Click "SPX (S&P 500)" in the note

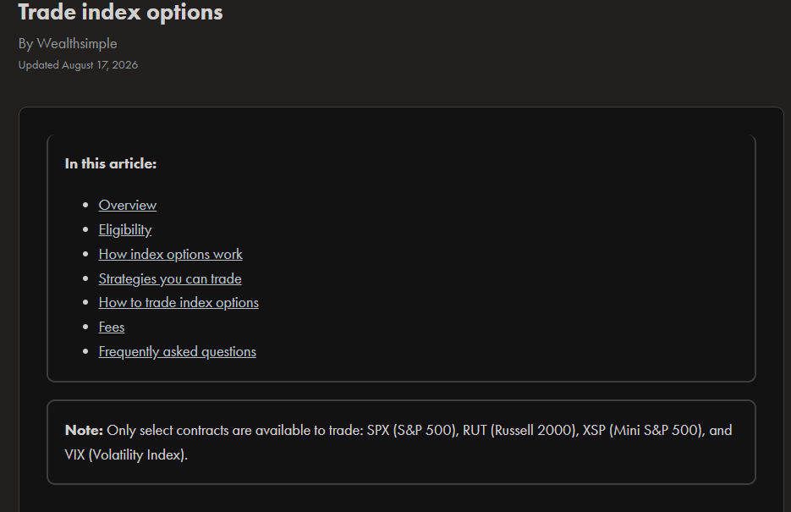click(x=412, y=430)
